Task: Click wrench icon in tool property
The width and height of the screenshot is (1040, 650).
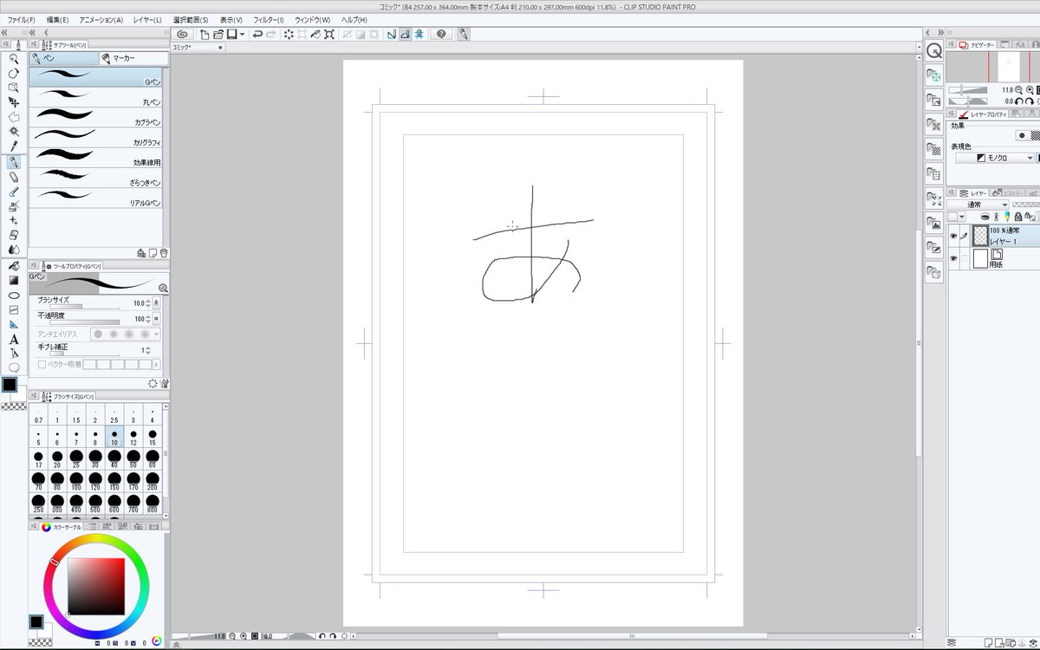Action: tap(164, 382)
